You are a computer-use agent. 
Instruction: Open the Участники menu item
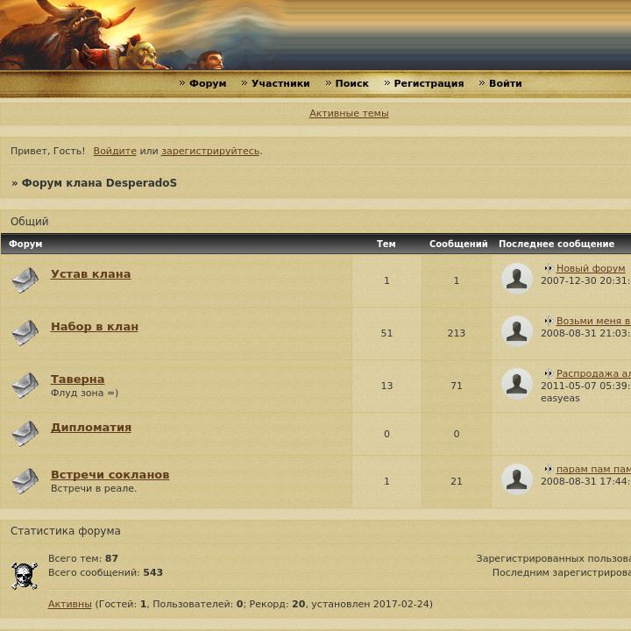pyautogui.click(x=280, y=83)
